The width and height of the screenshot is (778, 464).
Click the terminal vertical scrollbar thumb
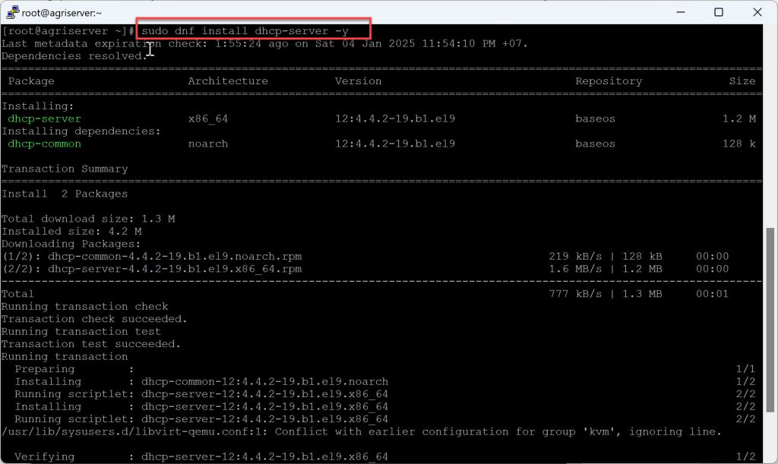[x=770, y=320]
